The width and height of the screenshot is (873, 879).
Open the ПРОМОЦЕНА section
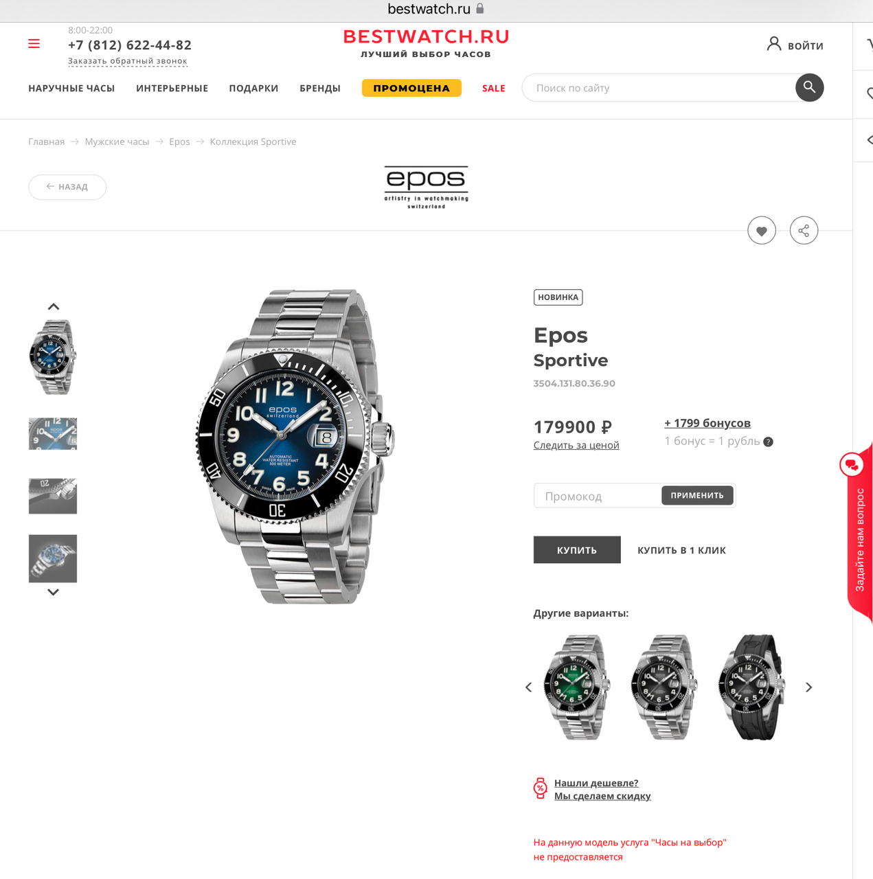coord(411,88)
